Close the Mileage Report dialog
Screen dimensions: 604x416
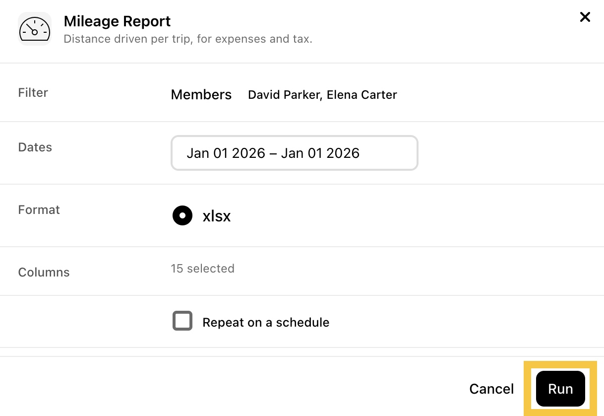[x=585, y=17]
